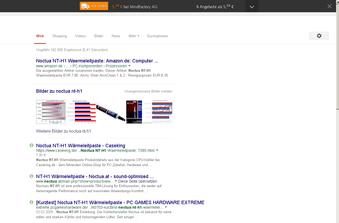Click the green info icon beside Caseking result
Image resolution: width=339 pixels, height=223 pixels.
[x=31, y=145]
